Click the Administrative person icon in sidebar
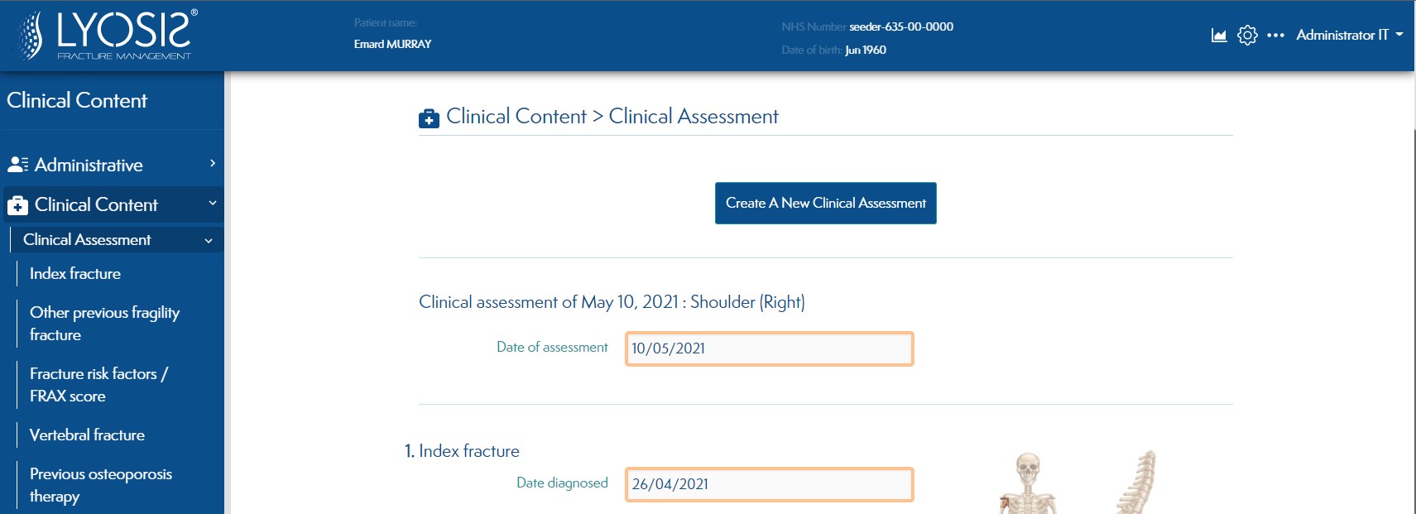The height and width of the screenshot is (514, 1416). coord(17,164)
